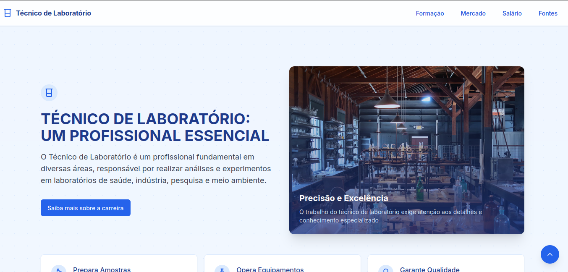This screenshot has height=272, width=568.
Task: Open the Mercado navigation item
Action: coord(473,13)
